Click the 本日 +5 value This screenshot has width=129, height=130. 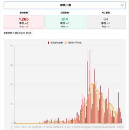[24, 23]
